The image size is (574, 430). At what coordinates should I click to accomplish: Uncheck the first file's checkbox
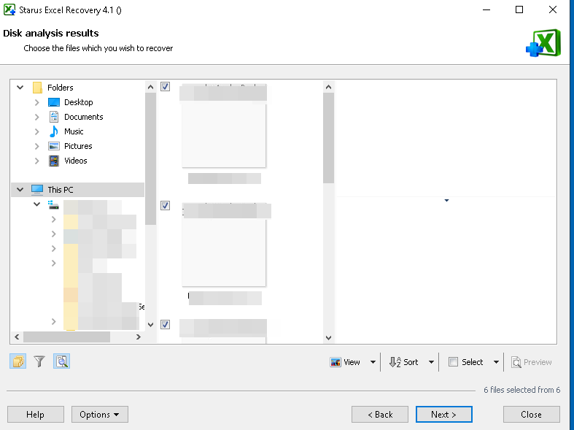[x=165, y=86]
